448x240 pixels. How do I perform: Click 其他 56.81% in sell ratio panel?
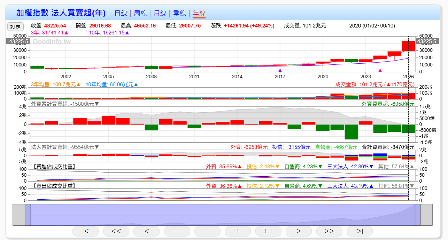[396, 186]
